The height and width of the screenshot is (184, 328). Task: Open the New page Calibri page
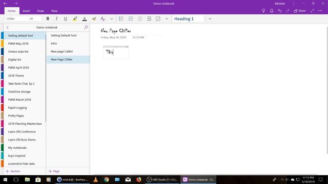click(x=68, y=52)
